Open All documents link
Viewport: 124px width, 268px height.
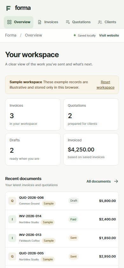coord(102,181)
